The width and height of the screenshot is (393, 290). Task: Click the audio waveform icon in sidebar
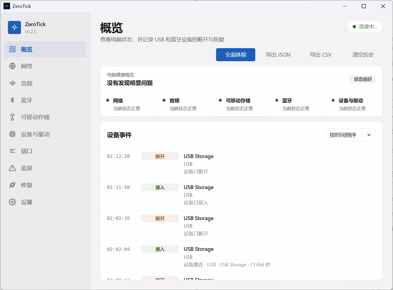coord(13,83)
